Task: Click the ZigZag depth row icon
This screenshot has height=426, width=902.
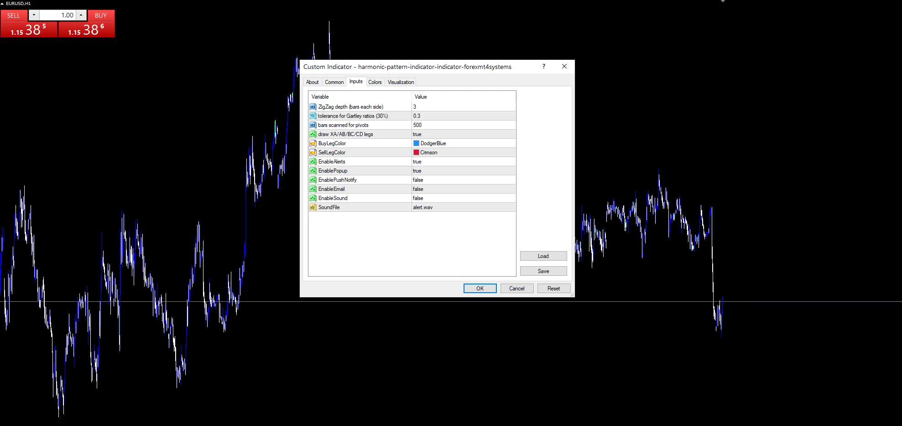Action: pos(313,107)
